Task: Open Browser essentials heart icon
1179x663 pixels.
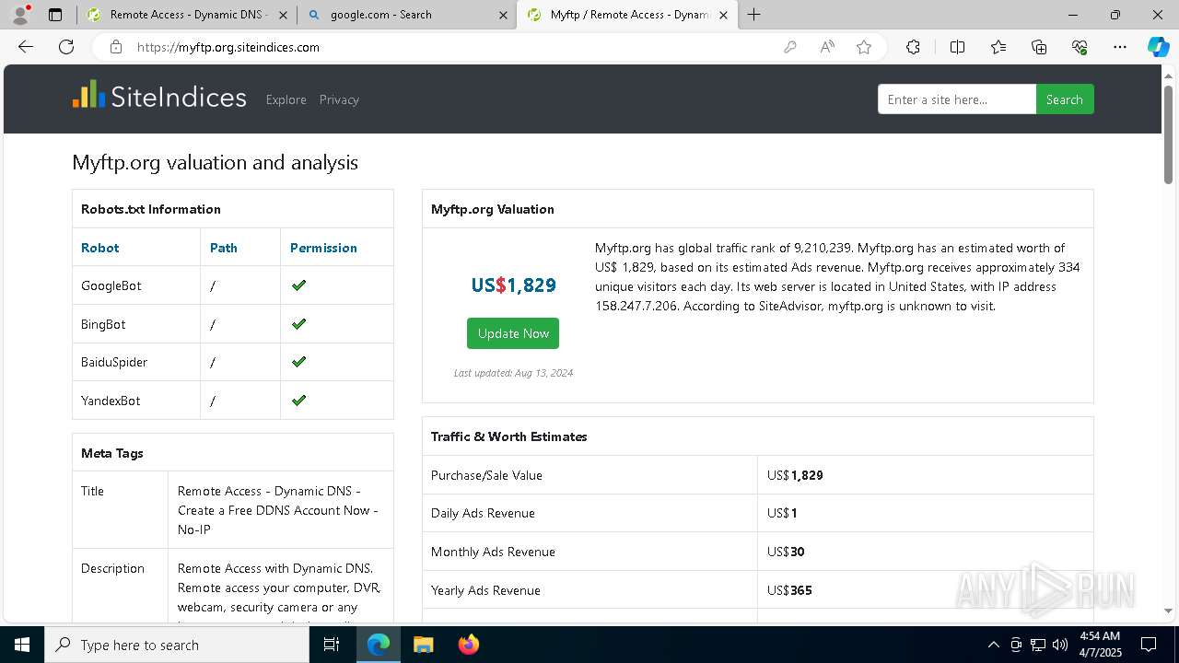Action: [x=1080, y=47]
